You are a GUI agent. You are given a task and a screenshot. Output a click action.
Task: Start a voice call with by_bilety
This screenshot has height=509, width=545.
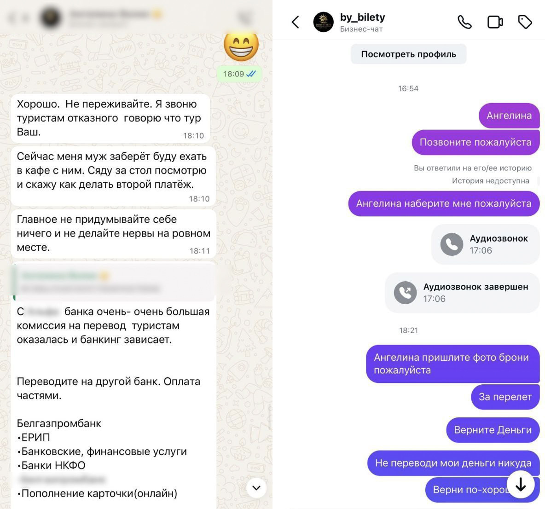pos(464,22)
